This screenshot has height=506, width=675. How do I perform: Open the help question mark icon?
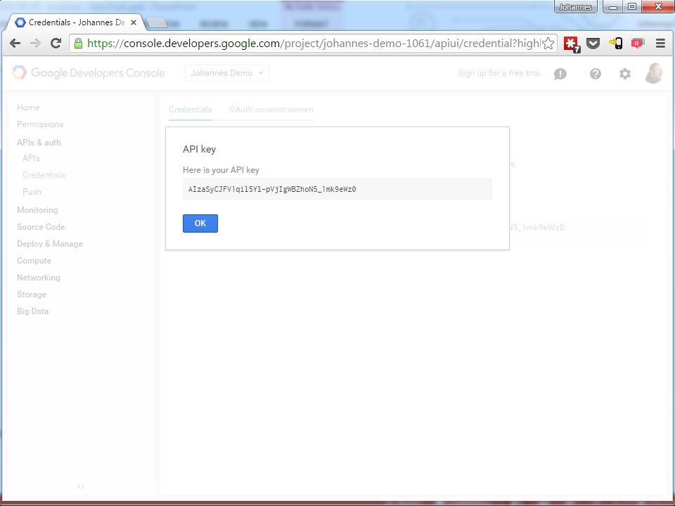pos(596,74)
